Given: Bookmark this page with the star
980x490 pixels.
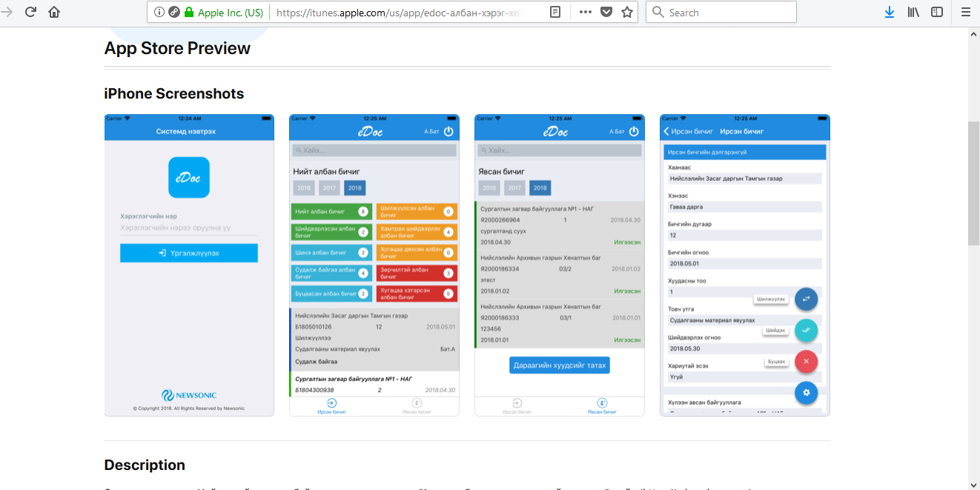Looking at the screenshot, I should tap(627, 13).
